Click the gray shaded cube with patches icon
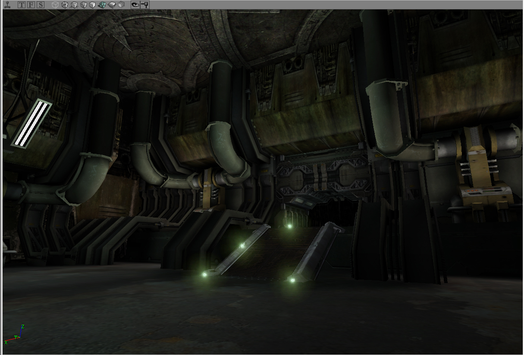 click(83, 5)
